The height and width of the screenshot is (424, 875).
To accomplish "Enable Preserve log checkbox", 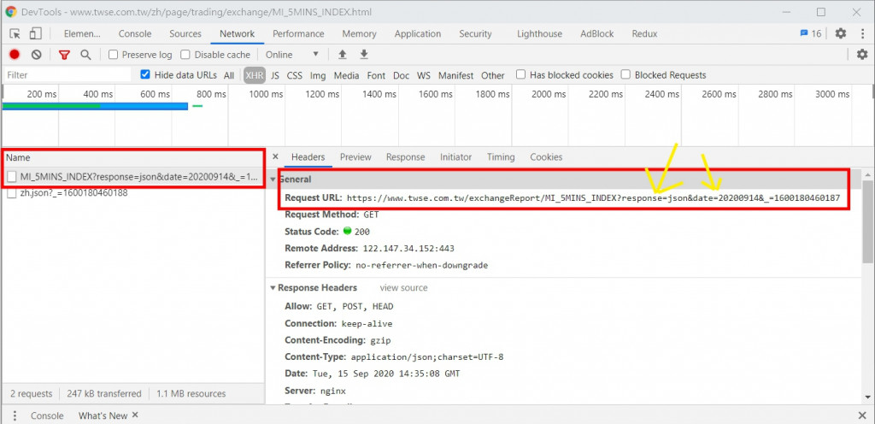I will click(x=114, y=55).
